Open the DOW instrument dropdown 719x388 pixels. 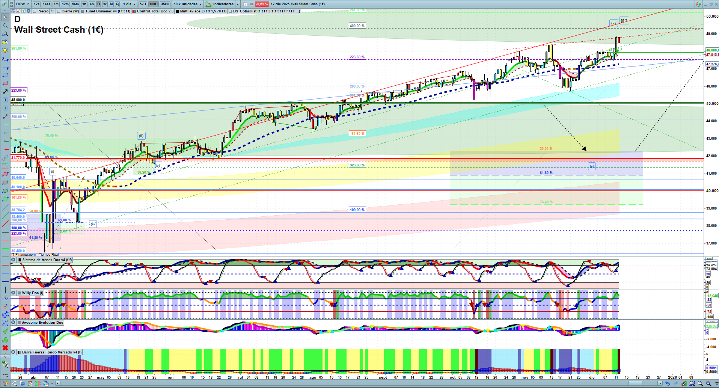click(x=23, y=4)
